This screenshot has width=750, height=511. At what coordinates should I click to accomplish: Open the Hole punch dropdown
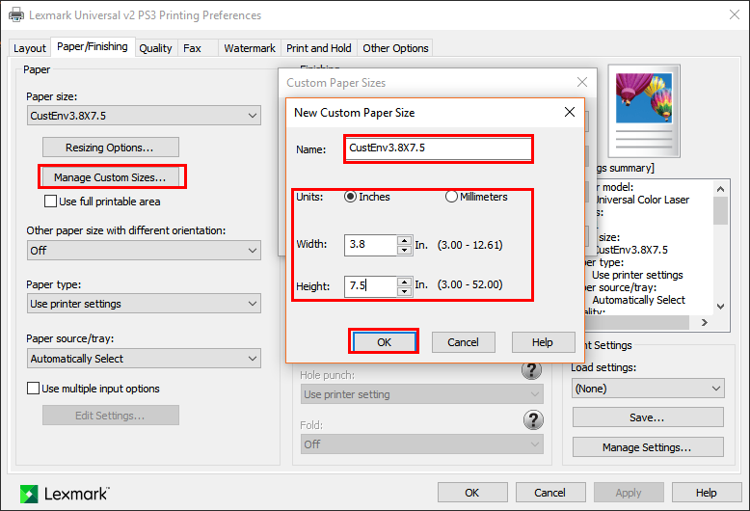422,394
